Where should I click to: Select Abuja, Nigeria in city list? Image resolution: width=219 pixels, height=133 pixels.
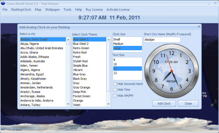click(x=43, y=44)
